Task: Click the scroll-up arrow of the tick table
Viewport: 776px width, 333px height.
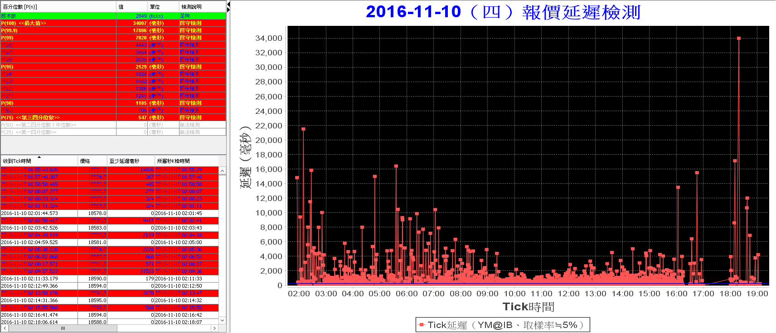Action: point(222,171)
